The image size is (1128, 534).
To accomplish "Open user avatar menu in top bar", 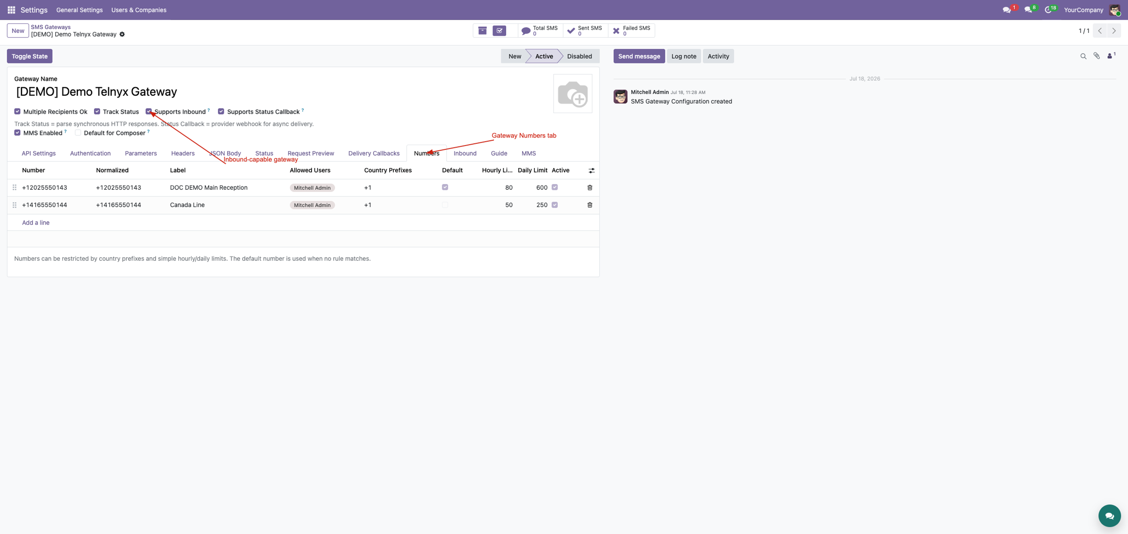I will click(x=1115, y=10).
